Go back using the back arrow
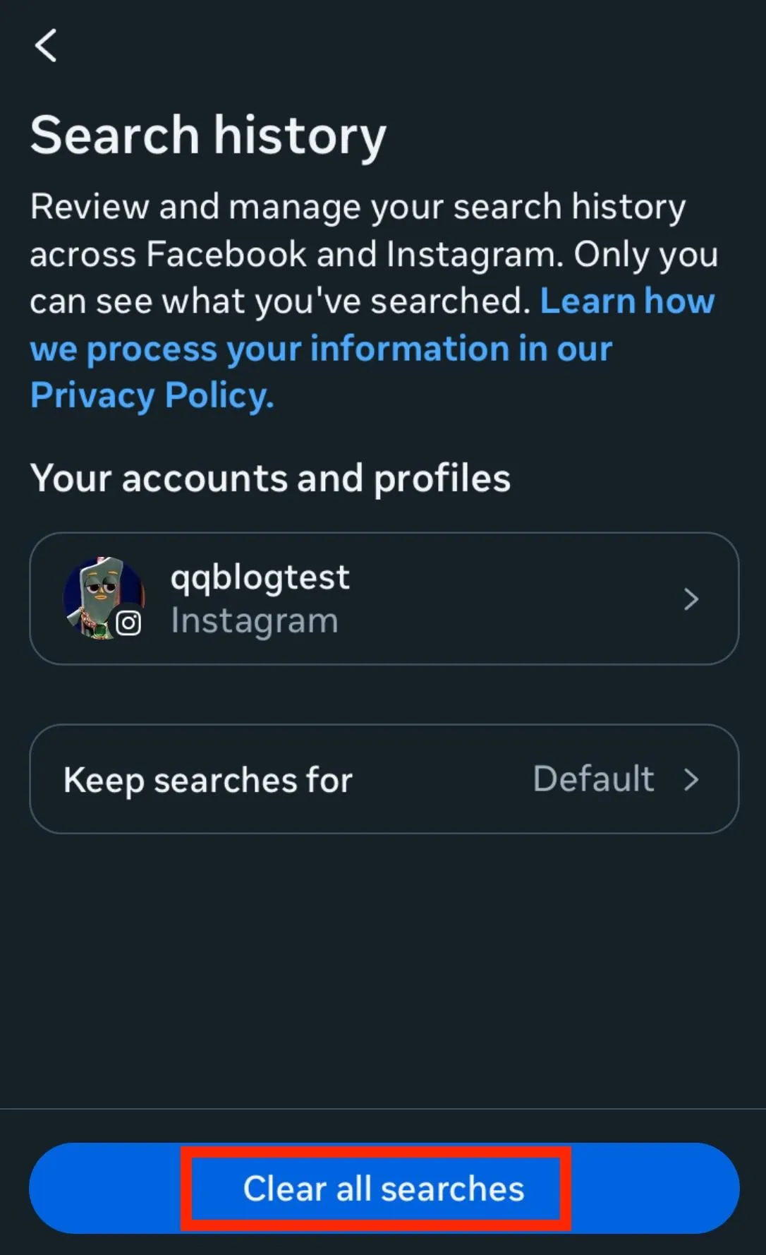 [46, 46]
